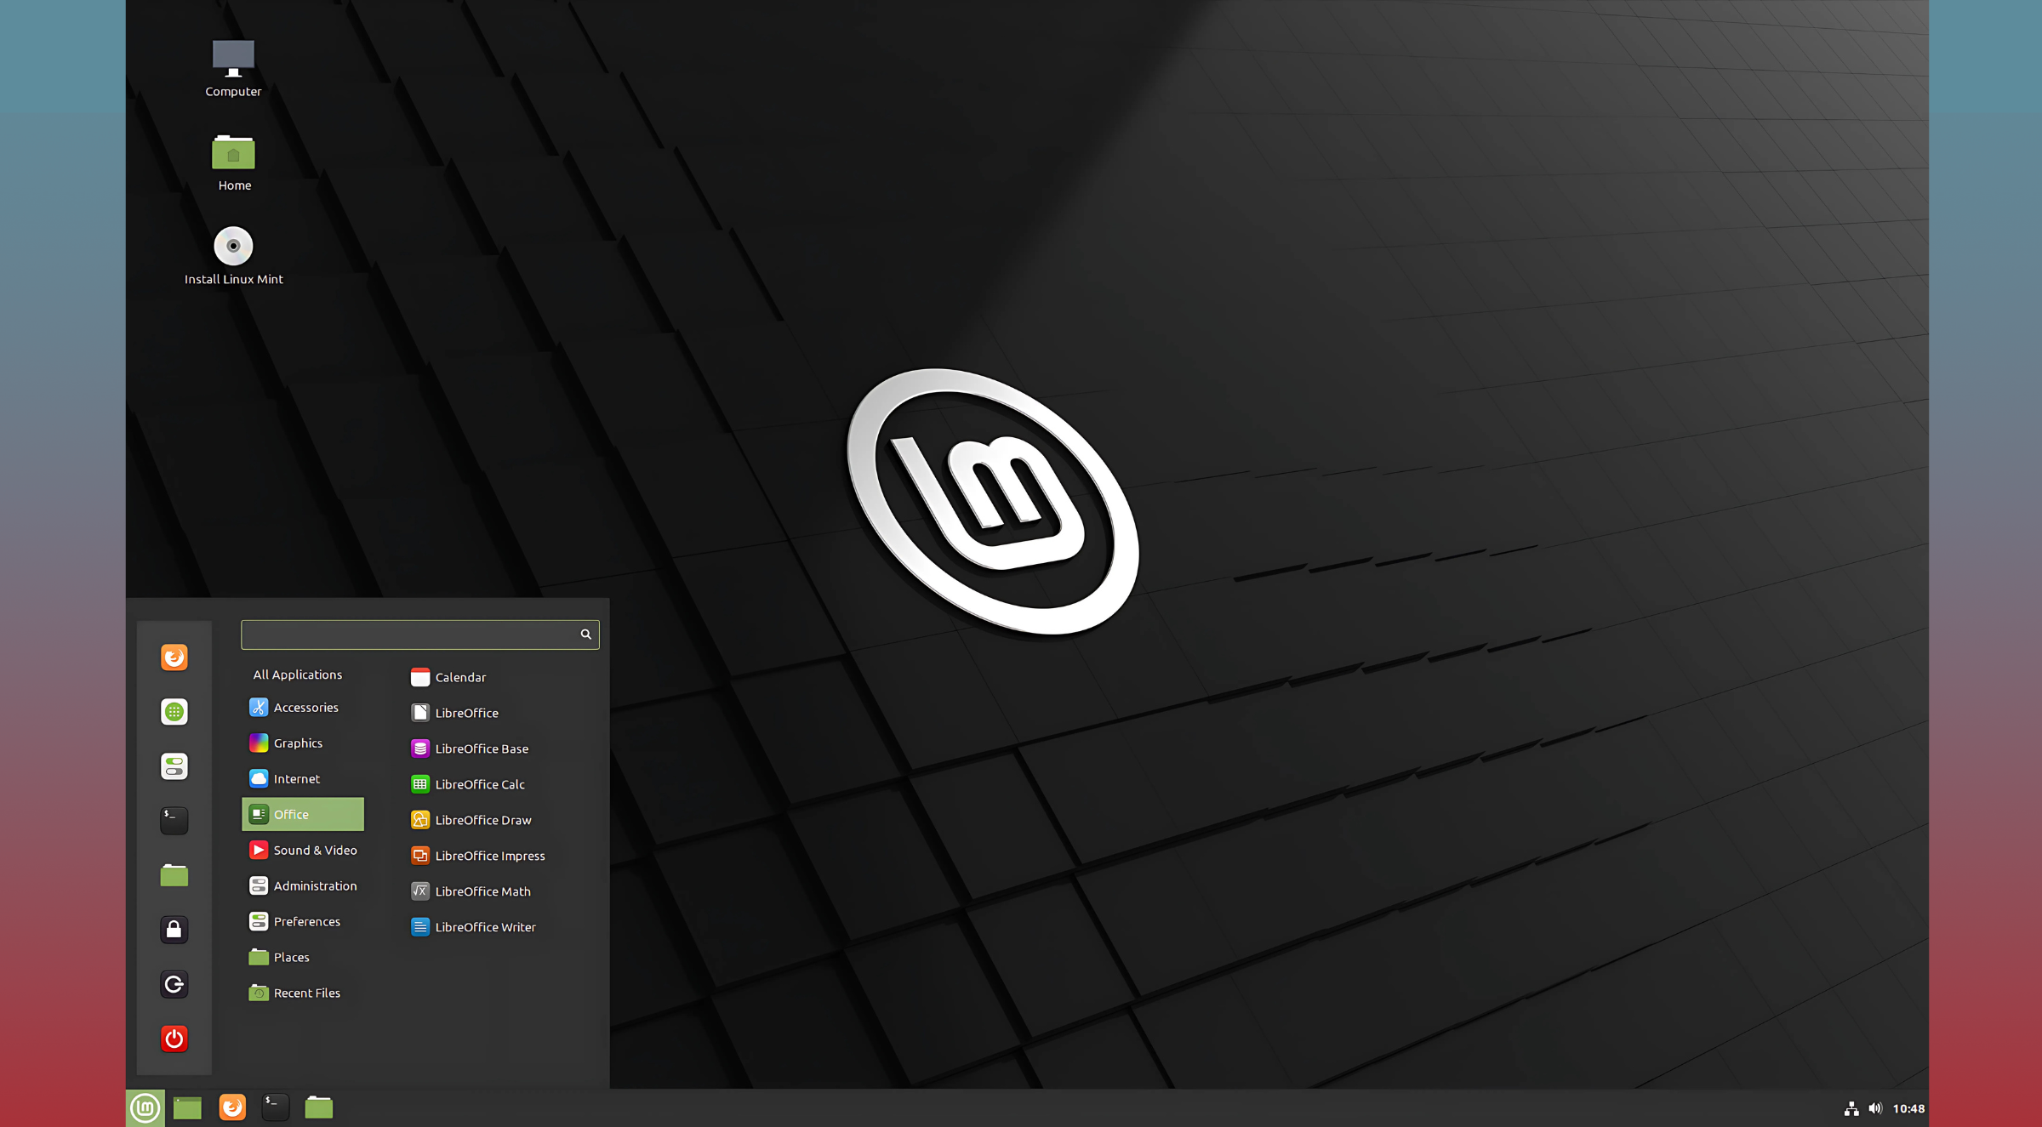This screenshot has height=1127, width=2042.
Task: Open Files from menu favorites sidebar
Action: [x=174, y=875]
